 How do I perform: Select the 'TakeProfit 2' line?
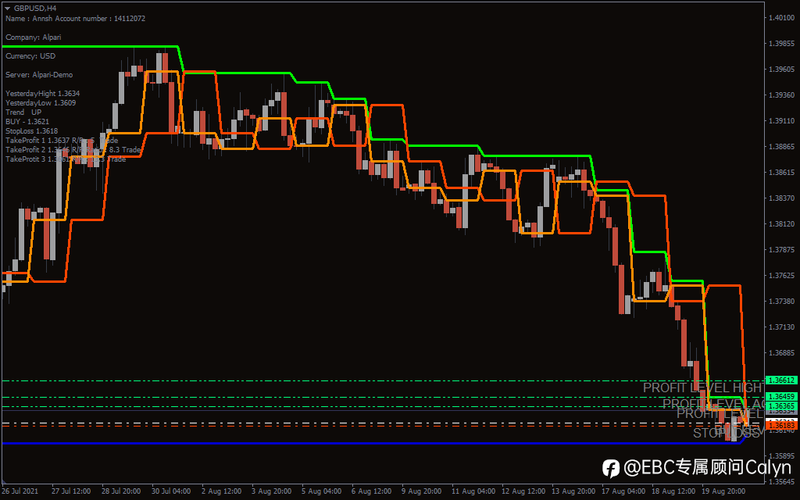coord(73,149)
